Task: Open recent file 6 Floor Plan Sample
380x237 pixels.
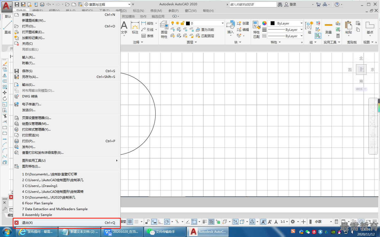Action: [x=67, y=203]
